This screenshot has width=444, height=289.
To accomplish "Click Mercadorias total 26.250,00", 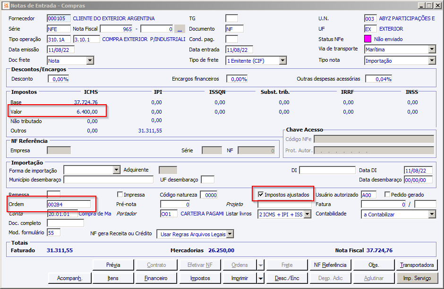I will (221, 250).
